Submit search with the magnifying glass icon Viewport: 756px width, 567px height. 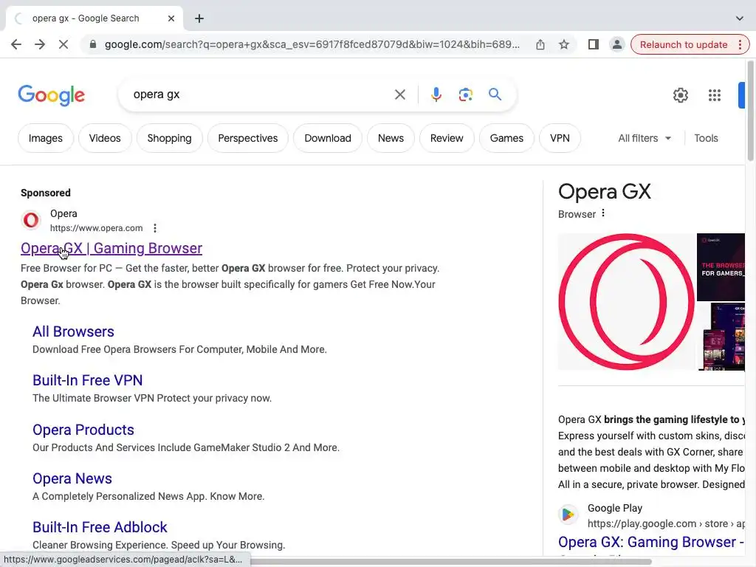495,94
